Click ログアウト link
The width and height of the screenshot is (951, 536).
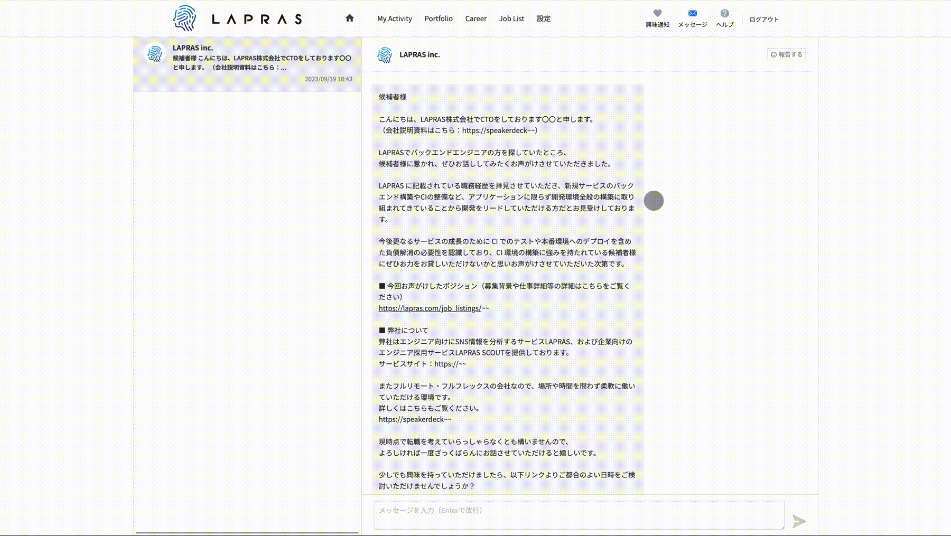point(764,19)
